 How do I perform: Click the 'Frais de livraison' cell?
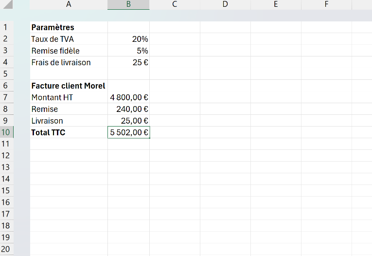(69, 62)
